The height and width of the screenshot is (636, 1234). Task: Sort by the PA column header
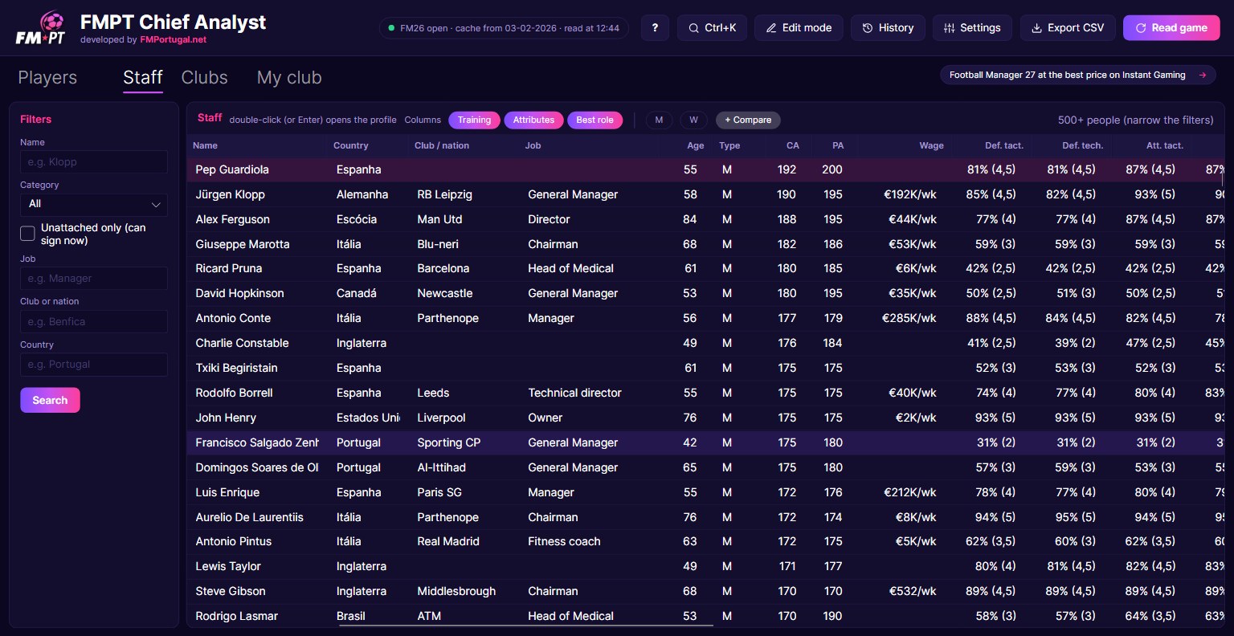tap(838, 145)
